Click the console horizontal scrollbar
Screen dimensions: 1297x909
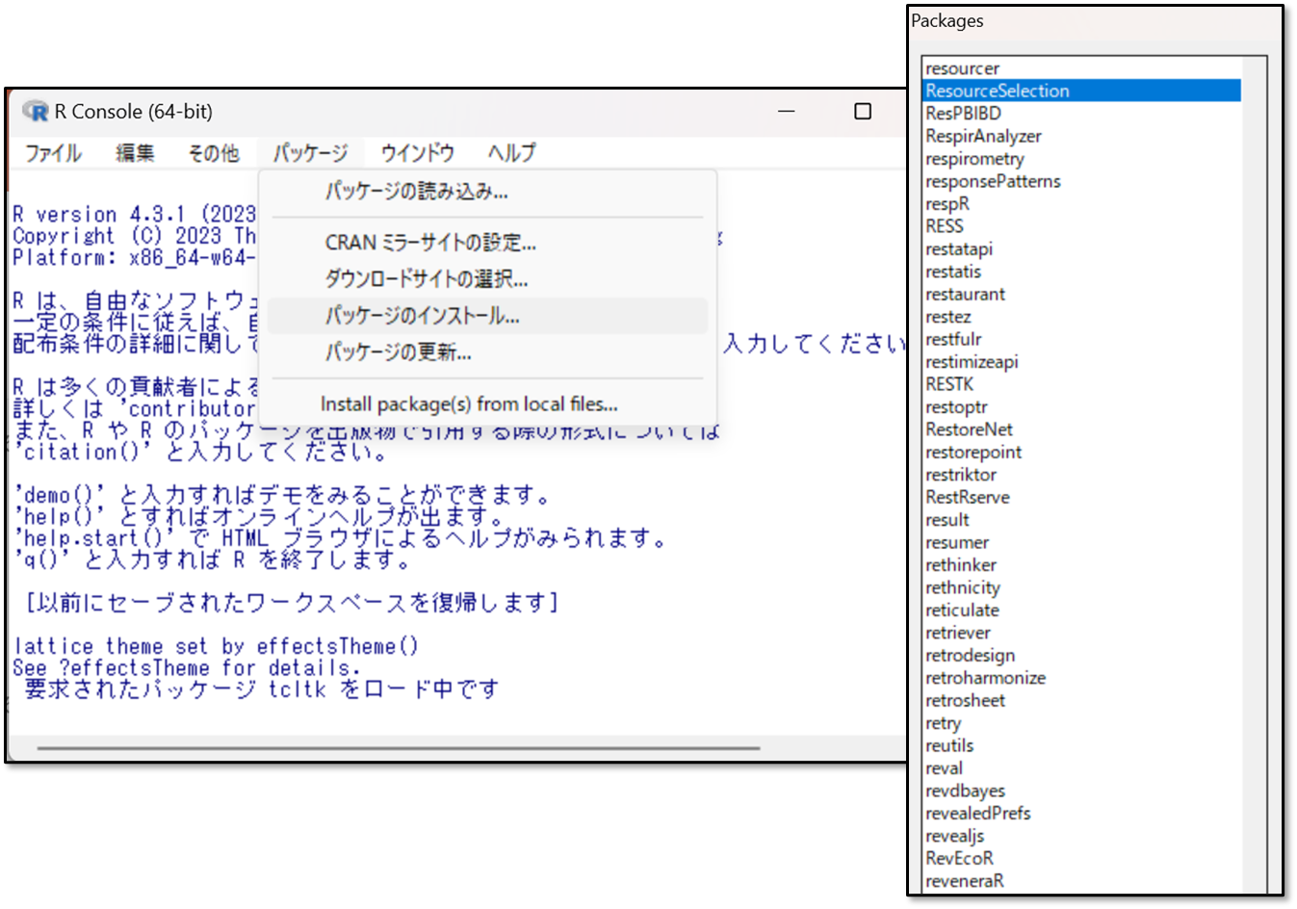(399, 747)
